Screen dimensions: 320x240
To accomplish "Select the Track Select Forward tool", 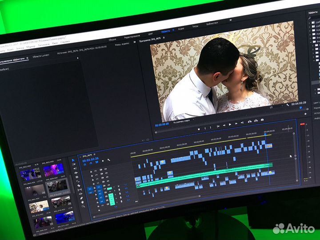I will [74, 164].
